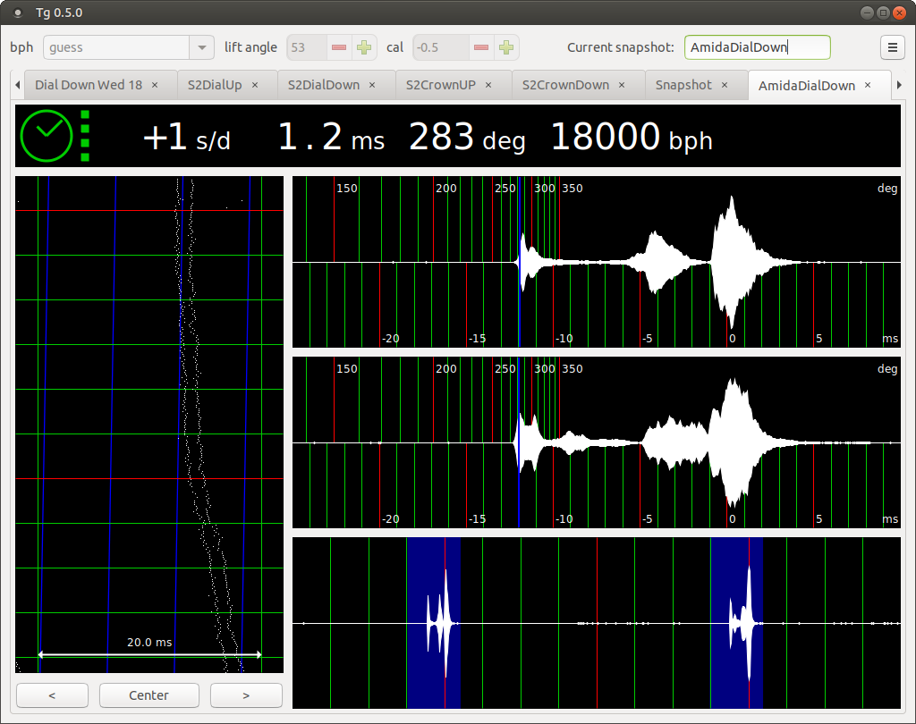The width and height of the screenshot is (916, 724).
Task: Click the Center button
Action: [149, 695]
